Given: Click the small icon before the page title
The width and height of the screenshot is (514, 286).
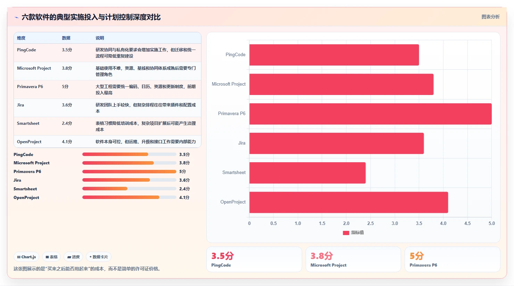Looking at the screenshot, I should 16,17.
